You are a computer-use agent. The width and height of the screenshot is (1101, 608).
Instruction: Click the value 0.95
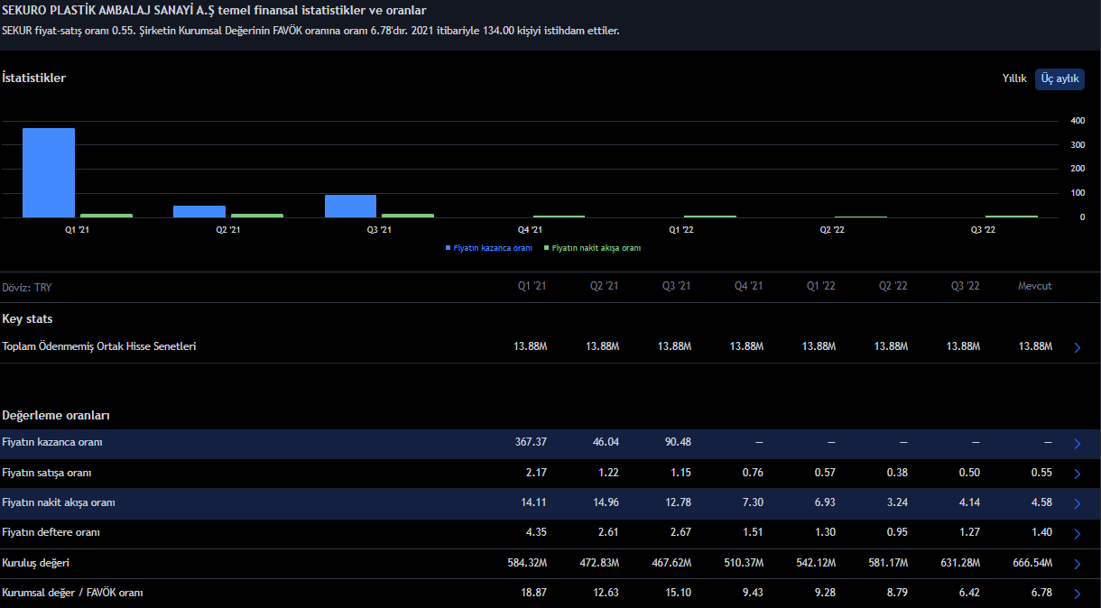(896, 532)
